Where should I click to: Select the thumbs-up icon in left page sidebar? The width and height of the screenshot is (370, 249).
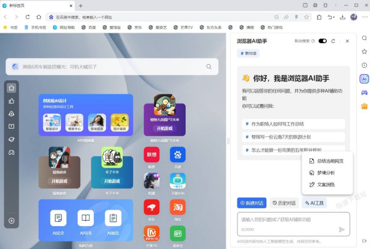click(x=11, y=101)
